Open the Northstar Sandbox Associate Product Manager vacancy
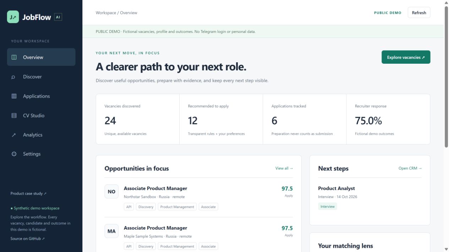Screen dimensions: 449x252 tap(155, 188)
